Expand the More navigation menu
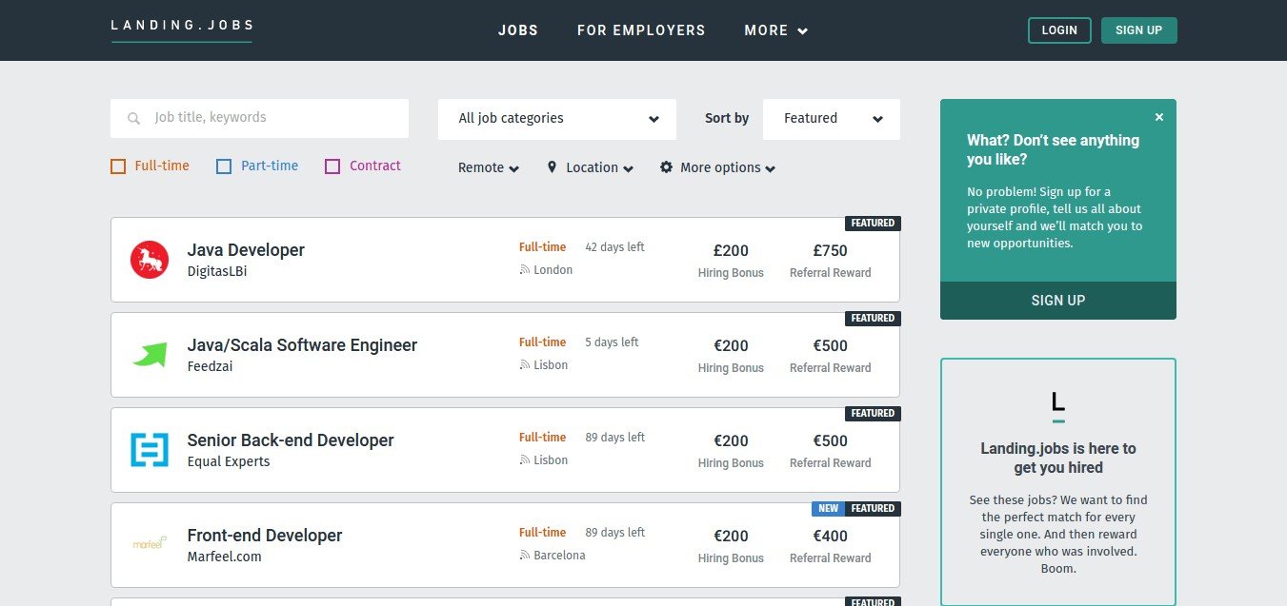The height and width of the screenshot is (606, 1287). [x=776, y=30]
